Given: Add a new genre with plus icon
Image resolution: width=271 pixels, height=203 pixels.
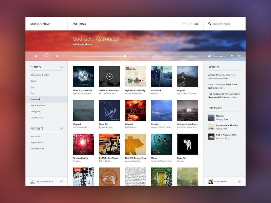Looking at the screenshot, I should tap(61, 67).
